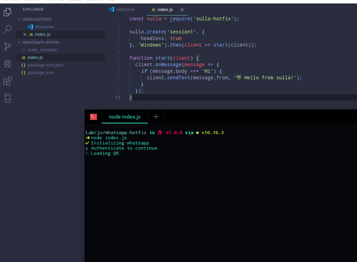Select the index.js editor tab
The image size is (357, 262).
click(x=167, y=10)
